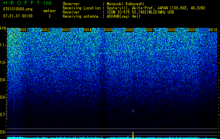Click minute marker 0004
The image size is (220, 139).
[87, 30]
